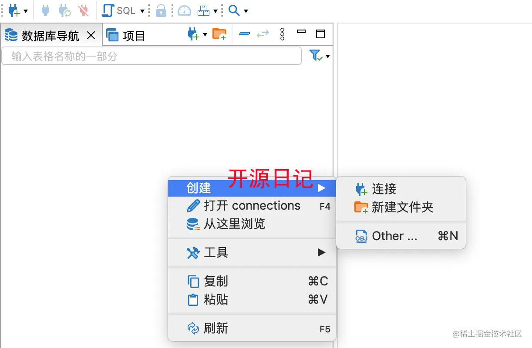Open 工具 submenu in context menu
The image size is (532, 348).
click(x=252, y=252)
